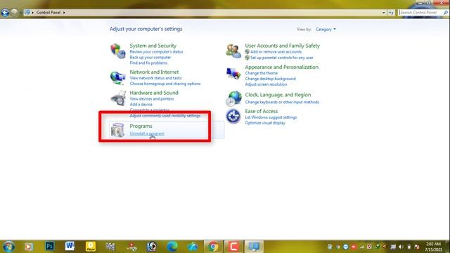Open the Ease of Access heading
Image resolution: width=450 pixels, height=253 pixels.
262,111
